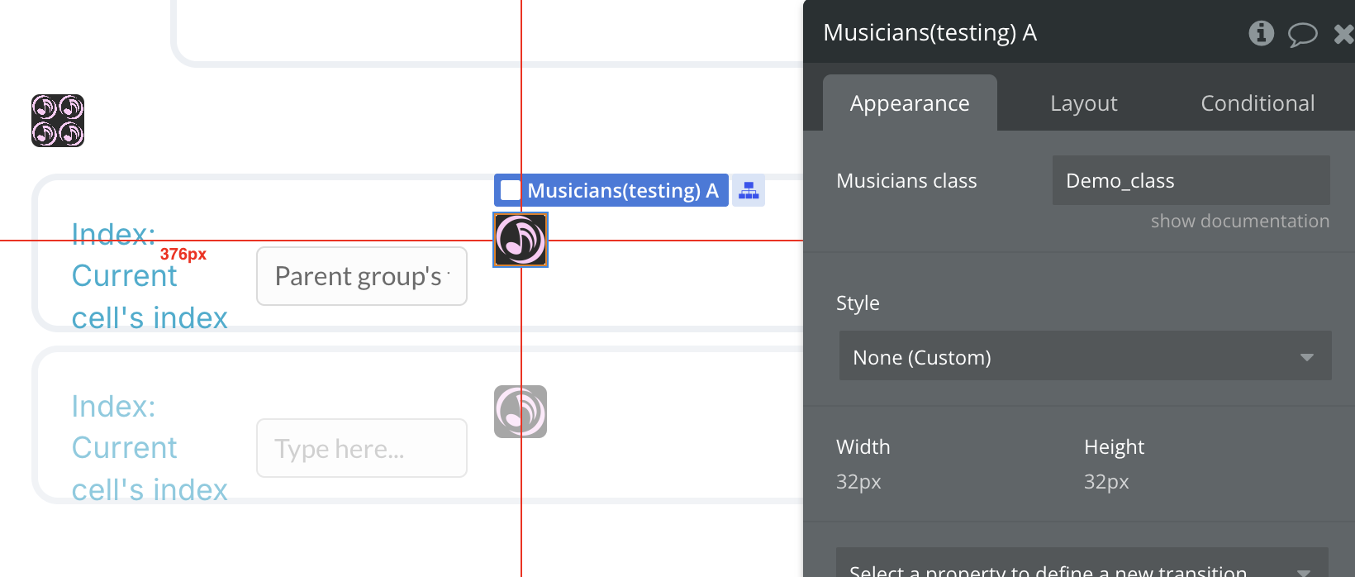1355x577 pixels.
Task: Click the highlighted music note icon element
Action: tap(521, 240)
